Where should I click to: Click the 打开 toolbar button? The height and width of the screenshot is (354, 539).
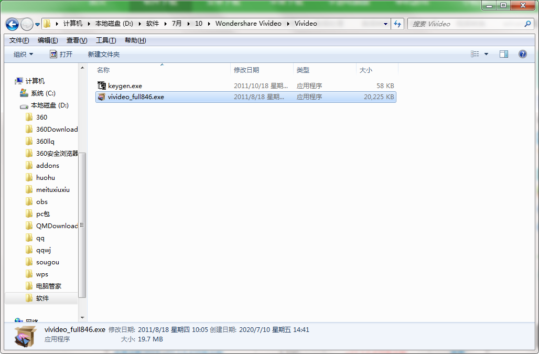tap(61, 55)
